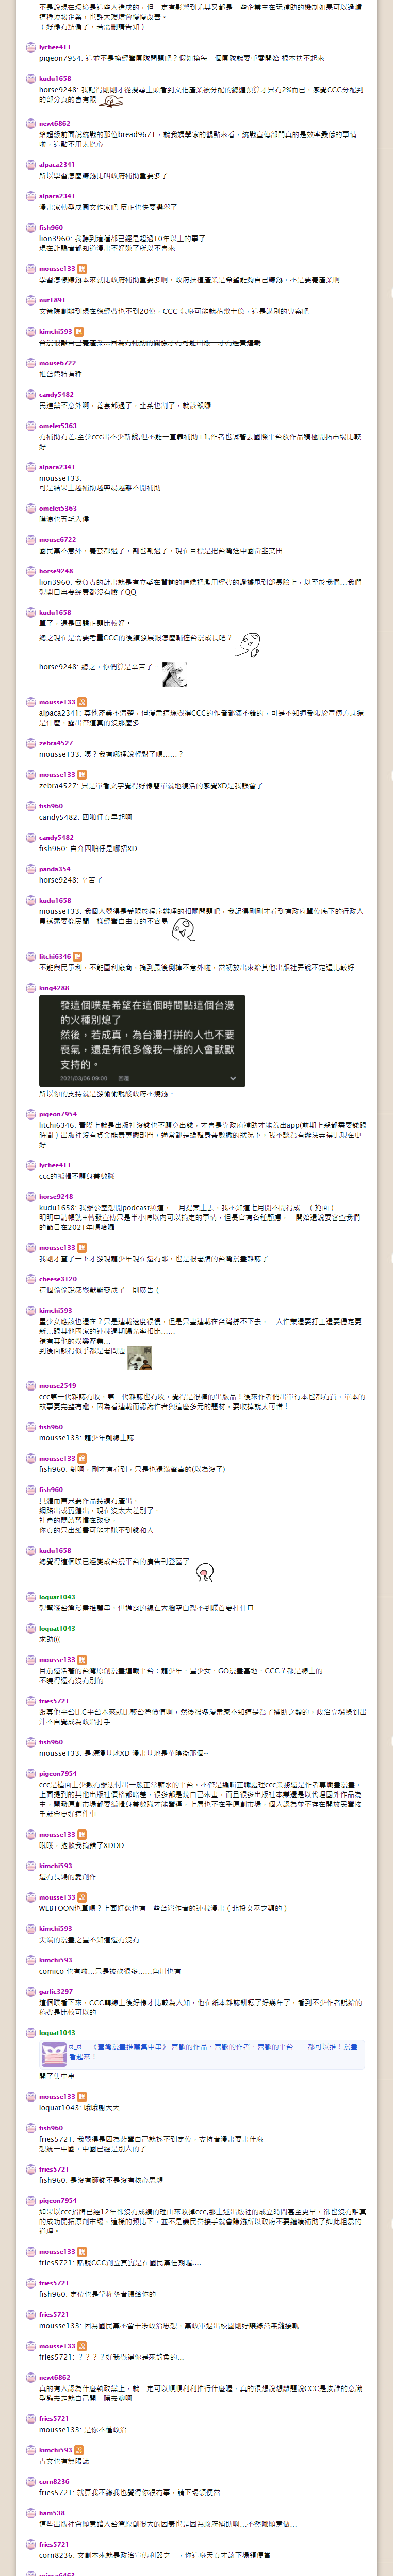
Task: Click the avatar icon beside ham538
Action: 31,2512
